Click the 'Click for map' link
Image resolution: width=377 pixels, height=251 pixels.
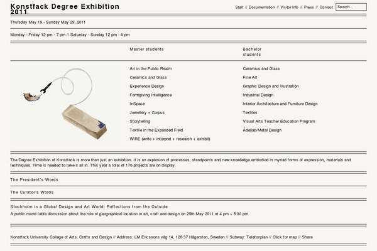coord(285,237)
